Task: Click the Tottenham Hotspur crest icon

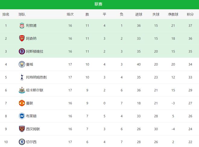Action: tap(22, 77)
